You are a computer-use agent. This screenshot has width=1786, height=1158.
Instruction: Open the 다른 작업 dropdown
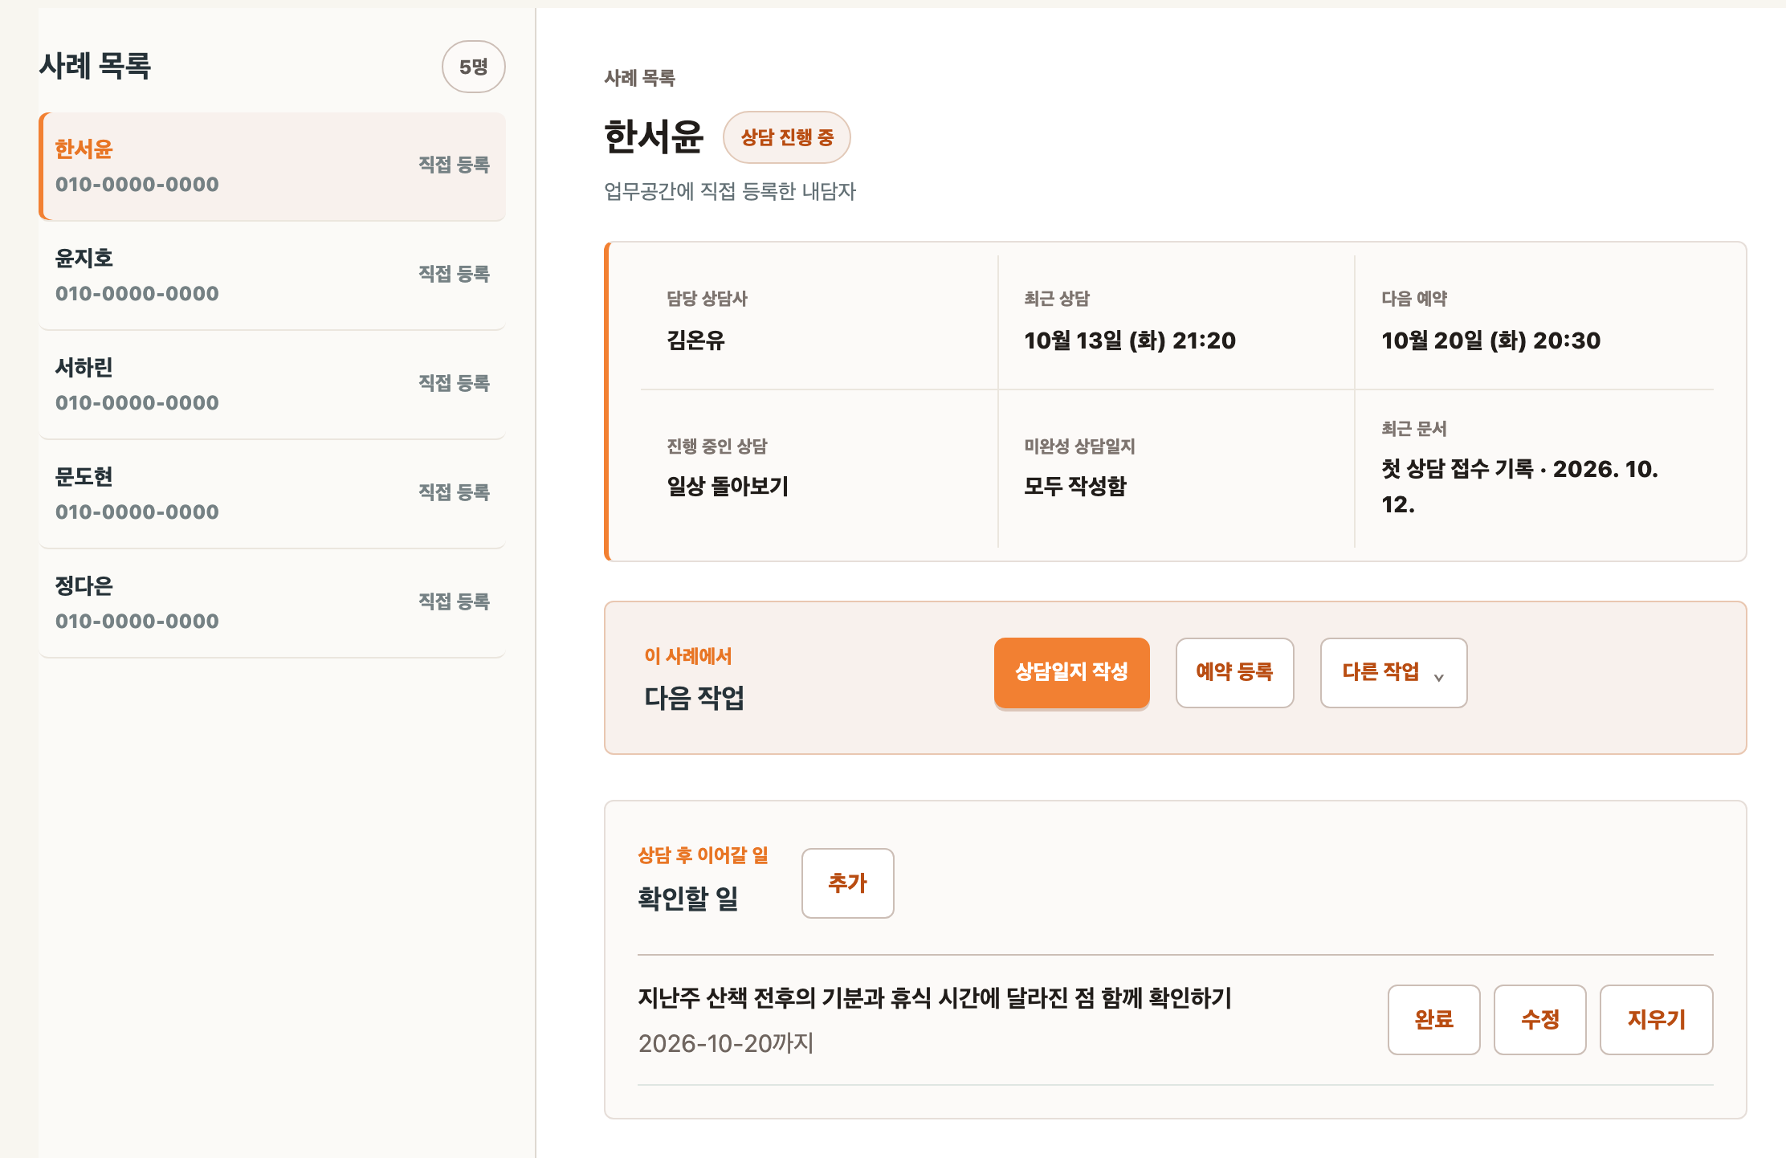coord(1393,672)
